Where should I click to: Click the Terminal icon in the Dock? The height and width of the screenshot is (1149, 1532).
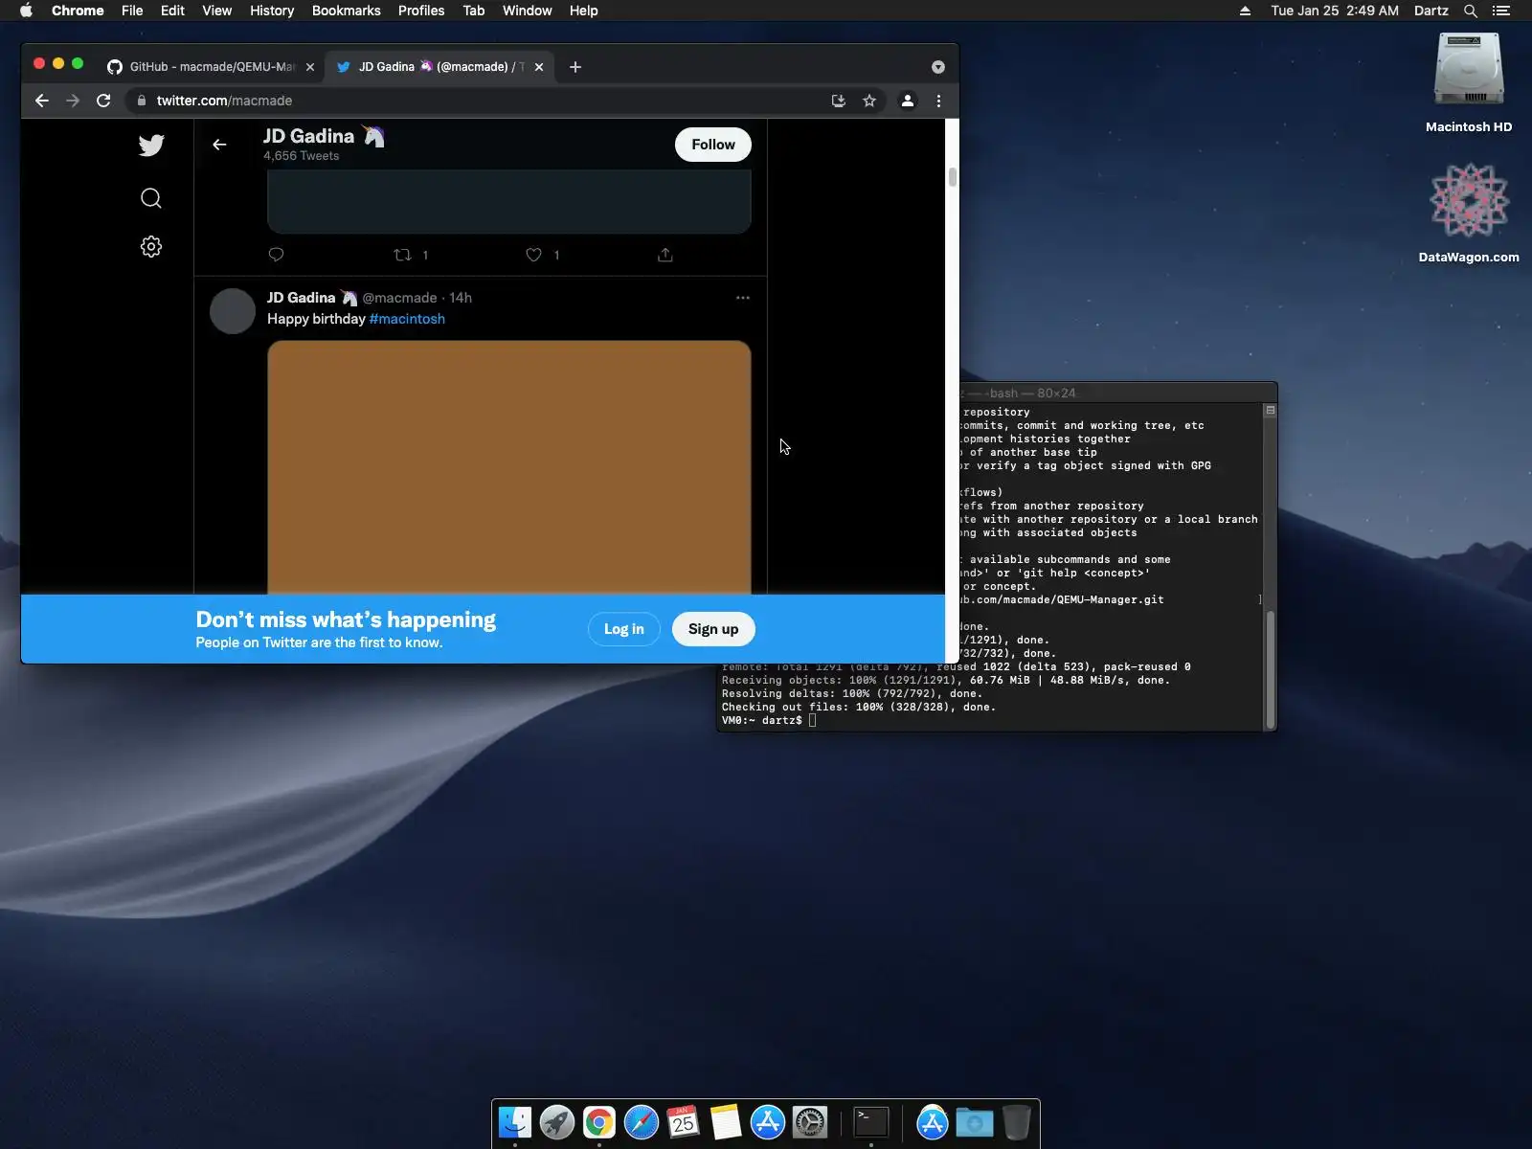[871, 1122]
